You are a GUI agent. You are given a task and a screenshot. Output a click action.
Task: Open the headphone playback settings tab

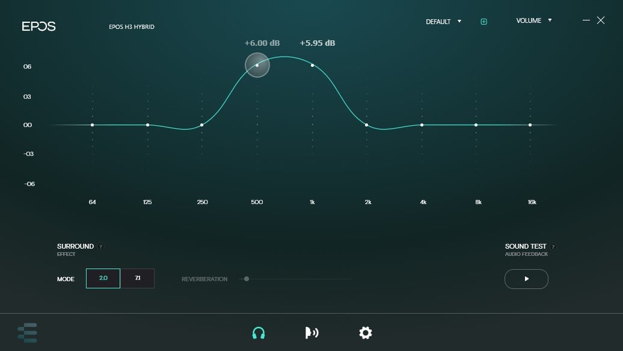pos(259,333)
